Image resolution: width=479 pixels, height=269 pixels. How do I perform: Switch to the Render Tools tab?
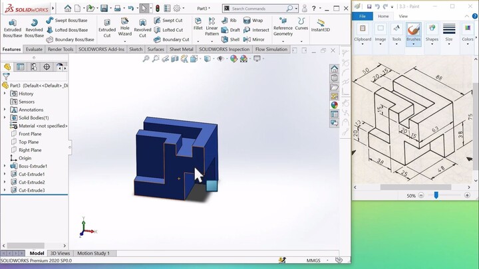point(61,49)
